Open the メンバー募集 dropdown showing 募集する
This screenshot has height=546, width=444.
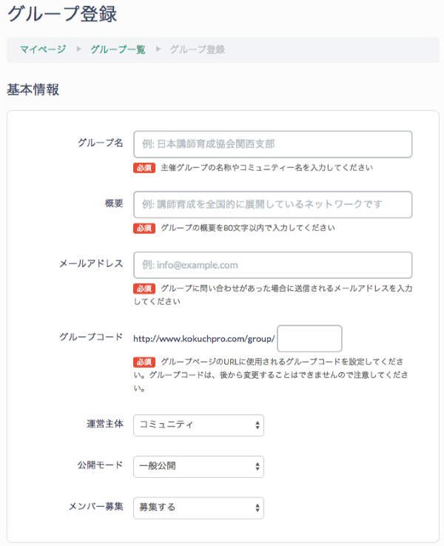[x=198, y=508]
